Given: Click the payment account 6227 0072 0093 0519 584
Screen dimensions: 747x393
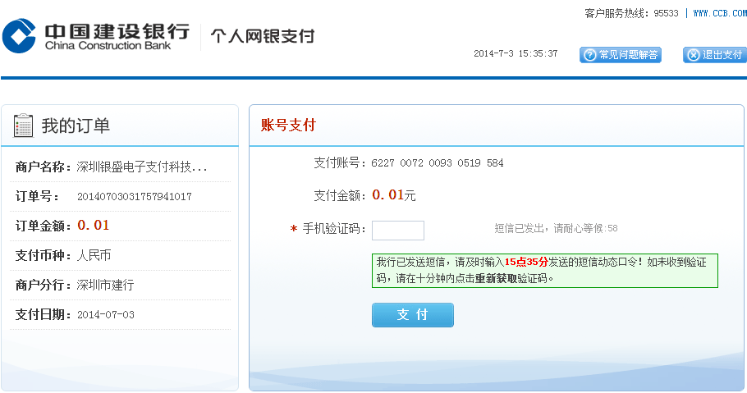Looking at the screenshot, I should click(x=438, y=163).
